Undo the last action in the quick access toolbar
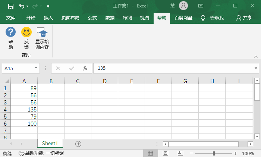Image resolution: width=261 pixels, height=157 pixels. [x=22, y=6]
